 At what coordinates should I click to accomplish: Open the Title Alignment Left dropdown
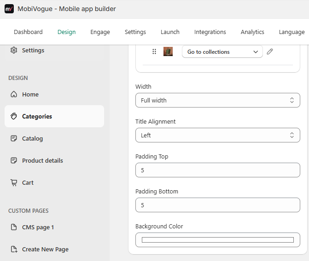pos(218,135)
